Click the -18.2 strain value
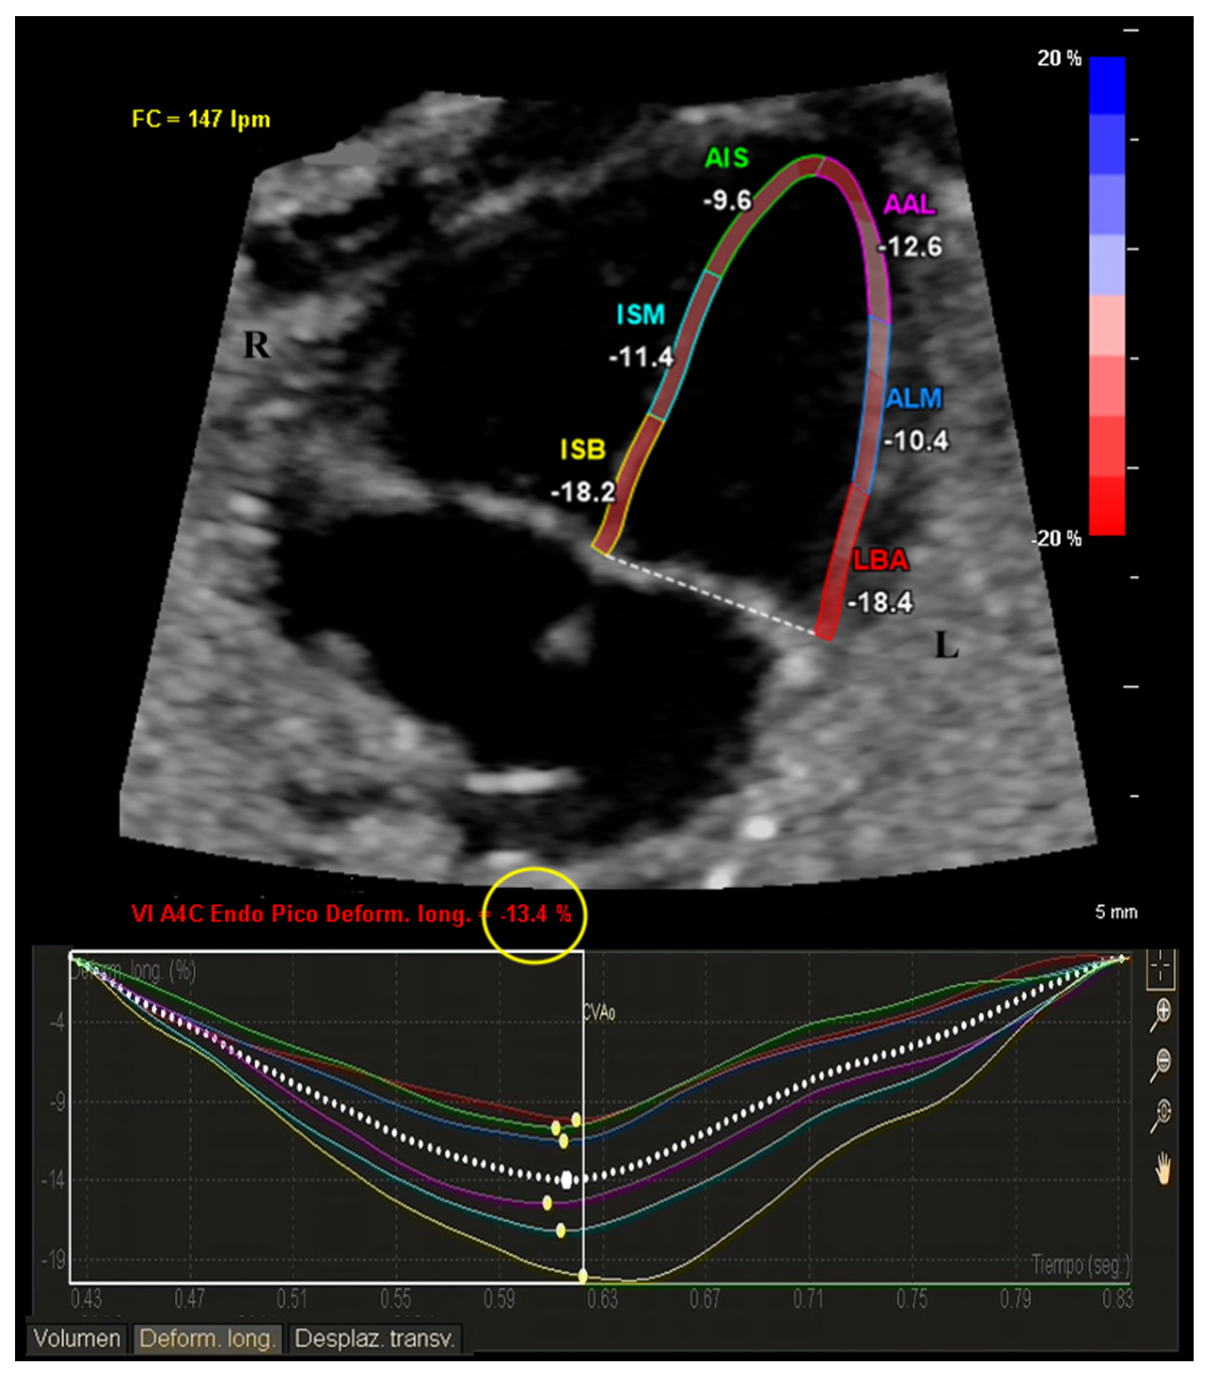 click(x=582, y=492)
